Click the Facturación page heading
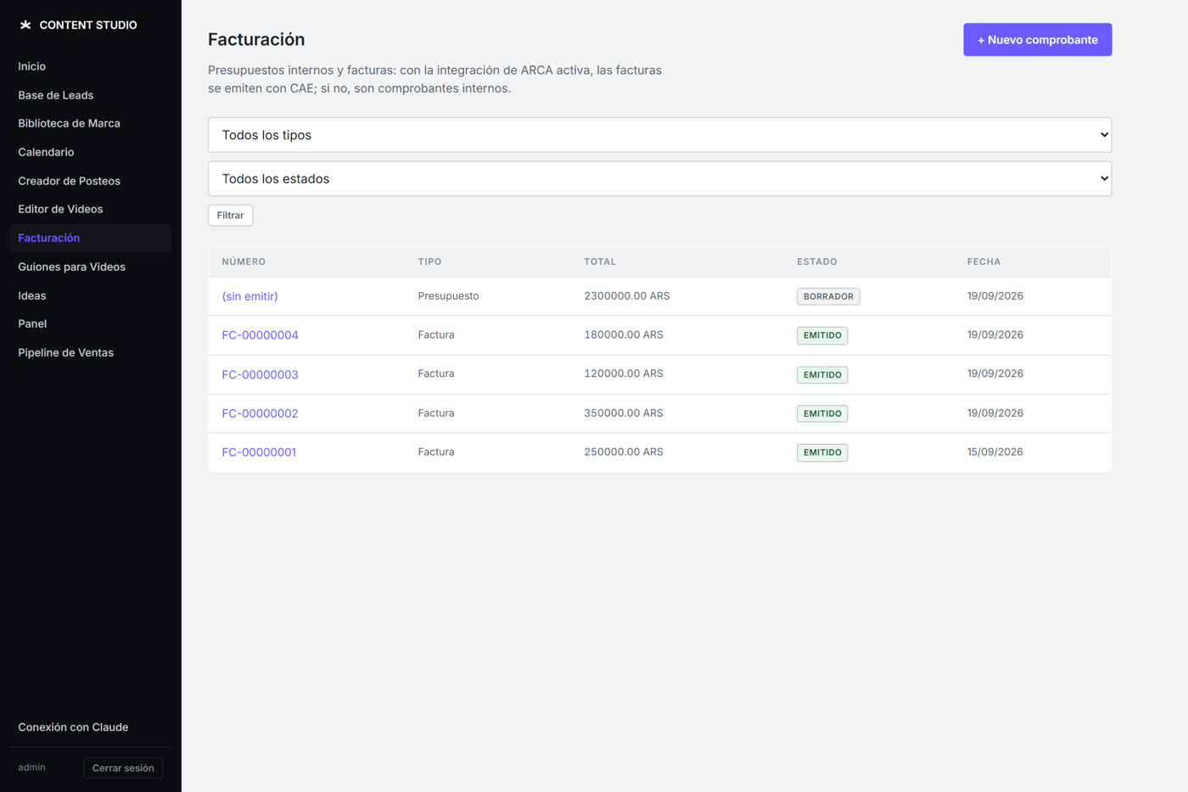Screen dimensions: 1188x792 (x=256, y=40)
